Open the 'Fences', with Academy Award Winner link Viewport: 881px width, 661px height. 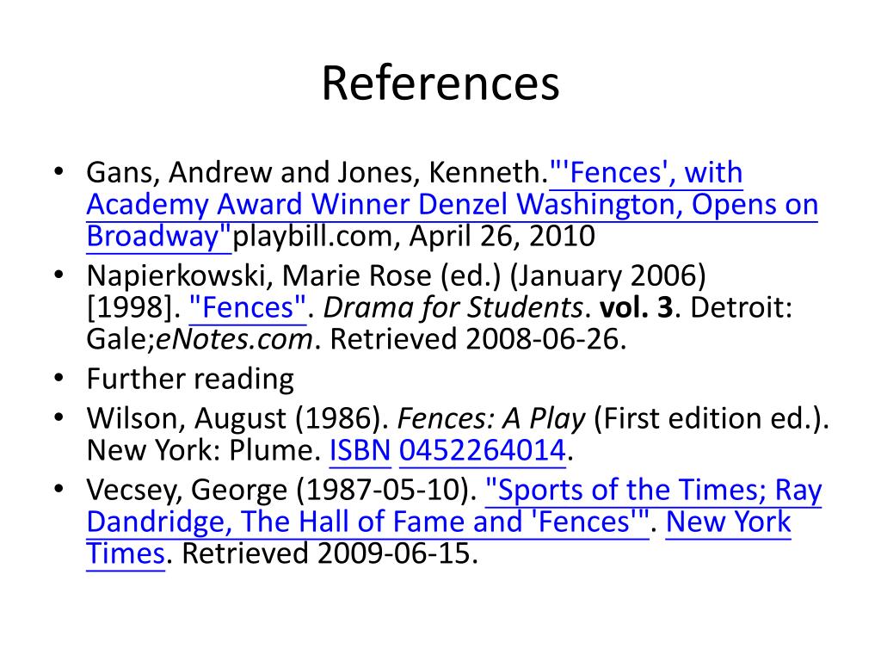point(453,204)
